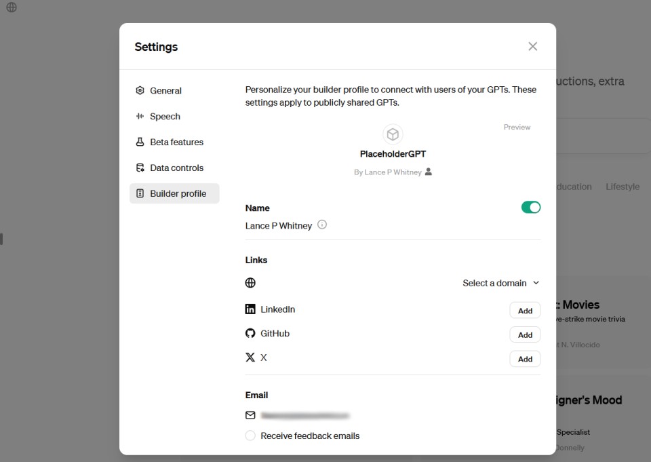Click the envelope icon under Email
This screenshot has width=651, height=462.
click(x=250, y=415)
